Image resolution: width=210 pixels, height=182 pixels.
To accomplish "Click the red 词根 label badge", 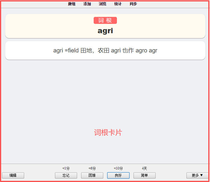I will [x=105, y=20].
